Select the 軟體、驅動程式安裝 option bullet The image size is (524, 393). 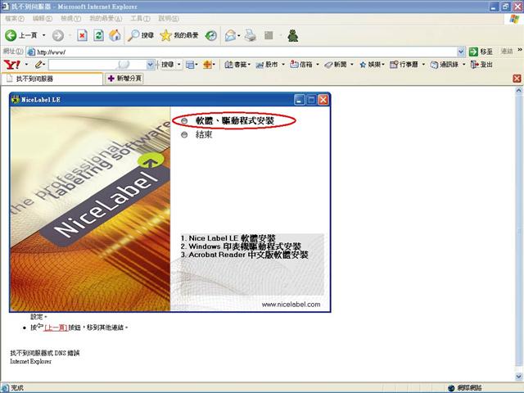pyautogui.click(x=184, y=120)
